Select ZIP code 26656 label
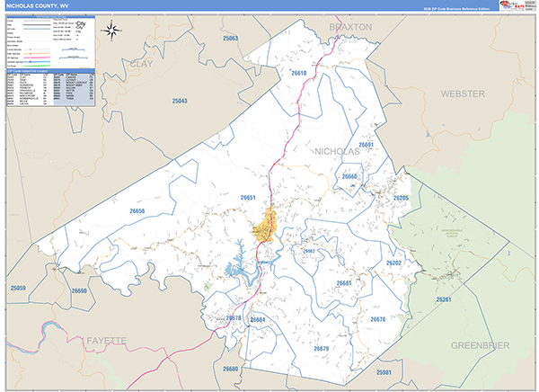The height and width of the screenshot is (392, 539). pos(137,211)
